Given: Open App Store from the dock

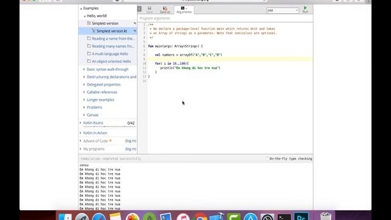Looking at the screenshot, I should click(250, 217).
